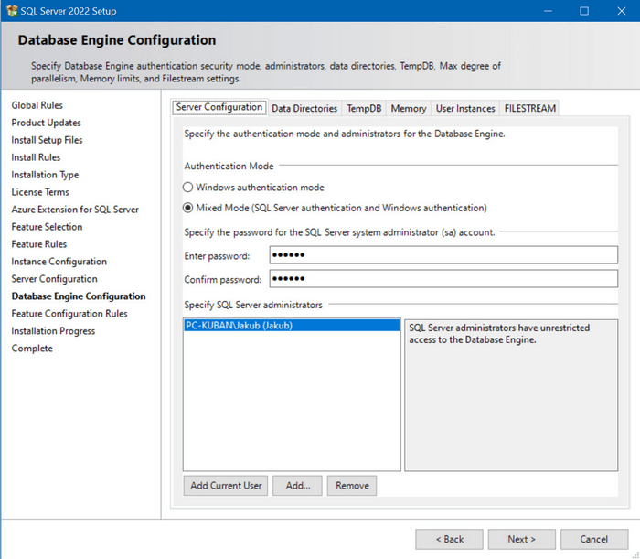640x559 pixels.
Task: Select Windows authentication mode radio button
Action: (188, 188)
